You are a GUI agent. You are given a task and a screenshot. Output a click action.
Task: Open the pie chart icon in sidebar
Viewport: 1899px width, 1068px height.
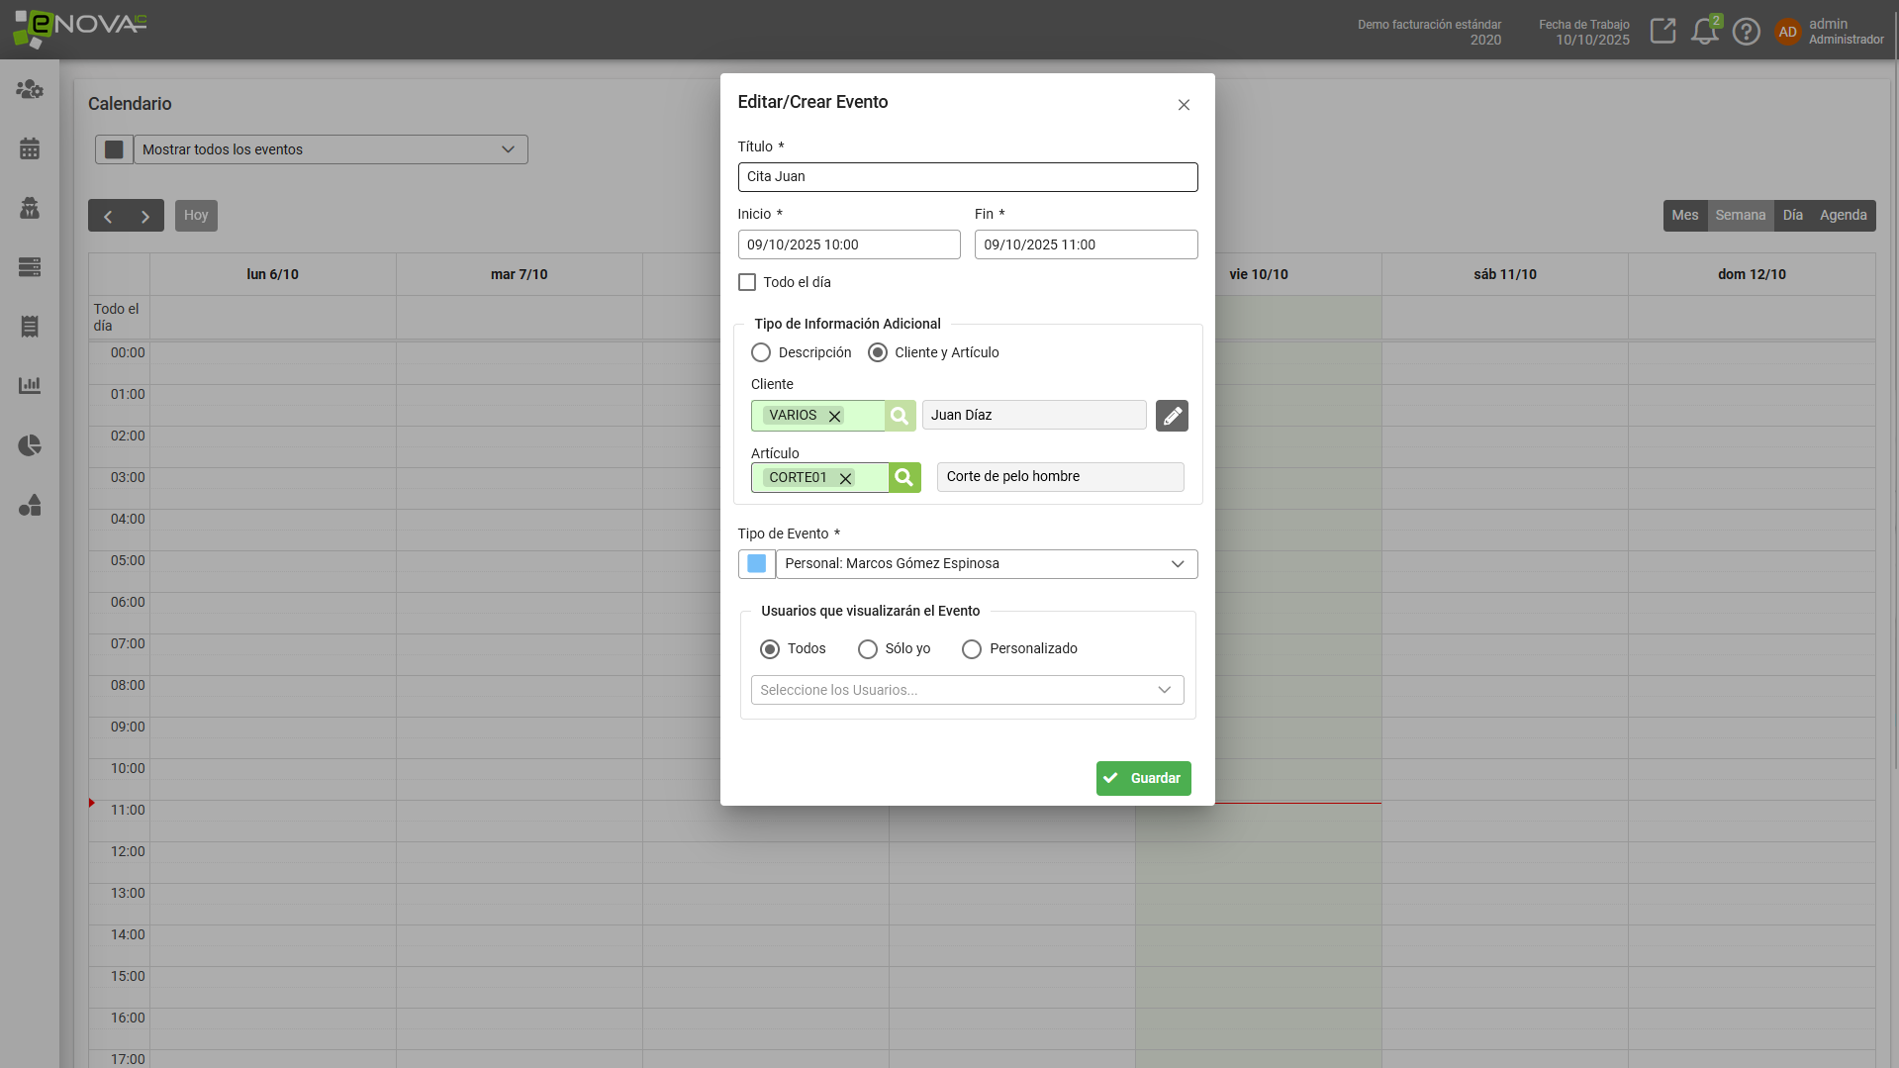click(30, 445)
